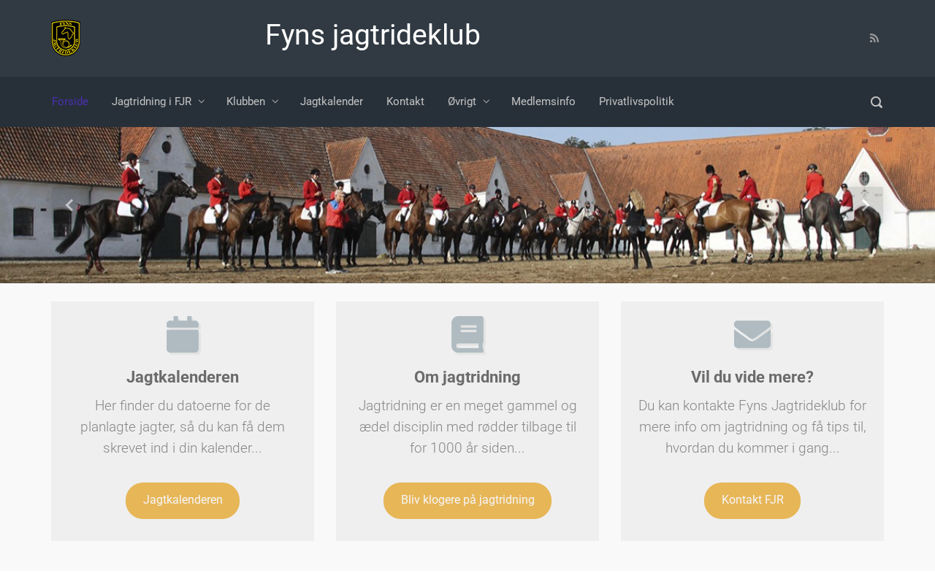Go to the Forside menu item
The width and height of the screenshot is (935, 584).
tap(70, 101)
